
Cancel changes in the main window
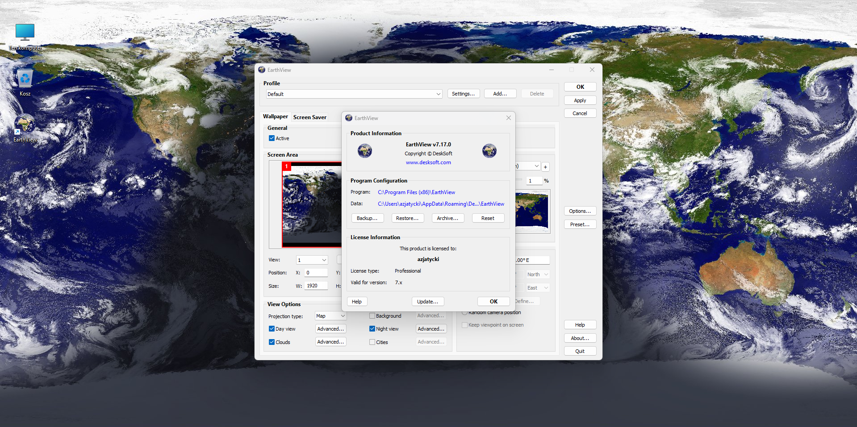coord(580,113)
